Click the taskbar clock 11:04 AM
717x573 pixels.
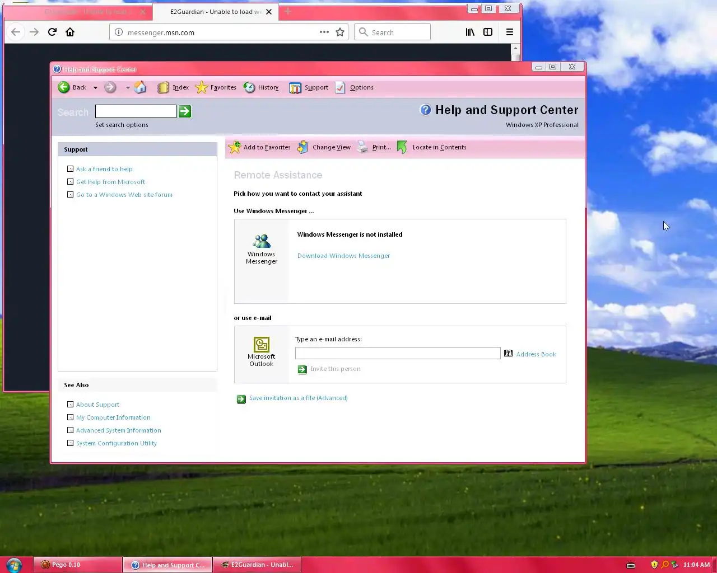(696, 565)
